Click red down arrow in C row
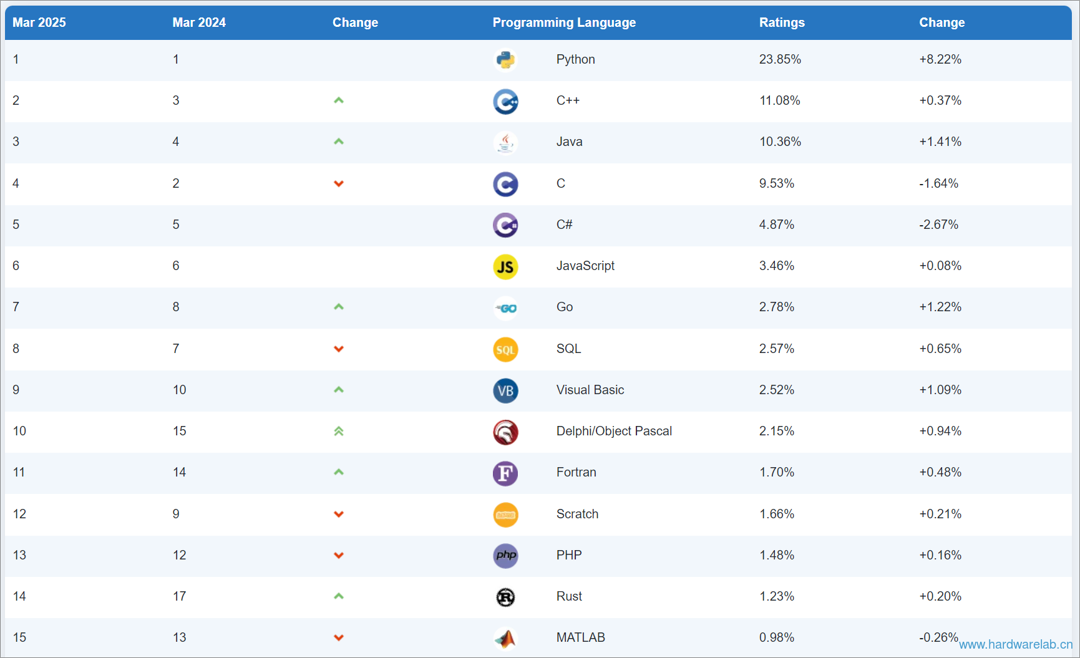 click(x=339, y=183)
